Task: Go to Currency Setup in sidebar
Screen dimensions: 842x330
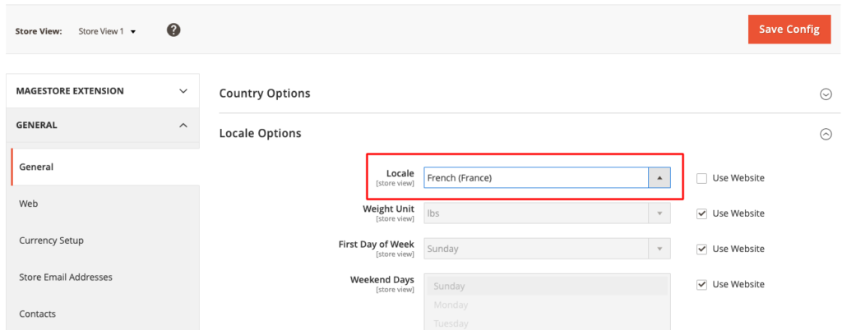Action: [x=51, y=241]
